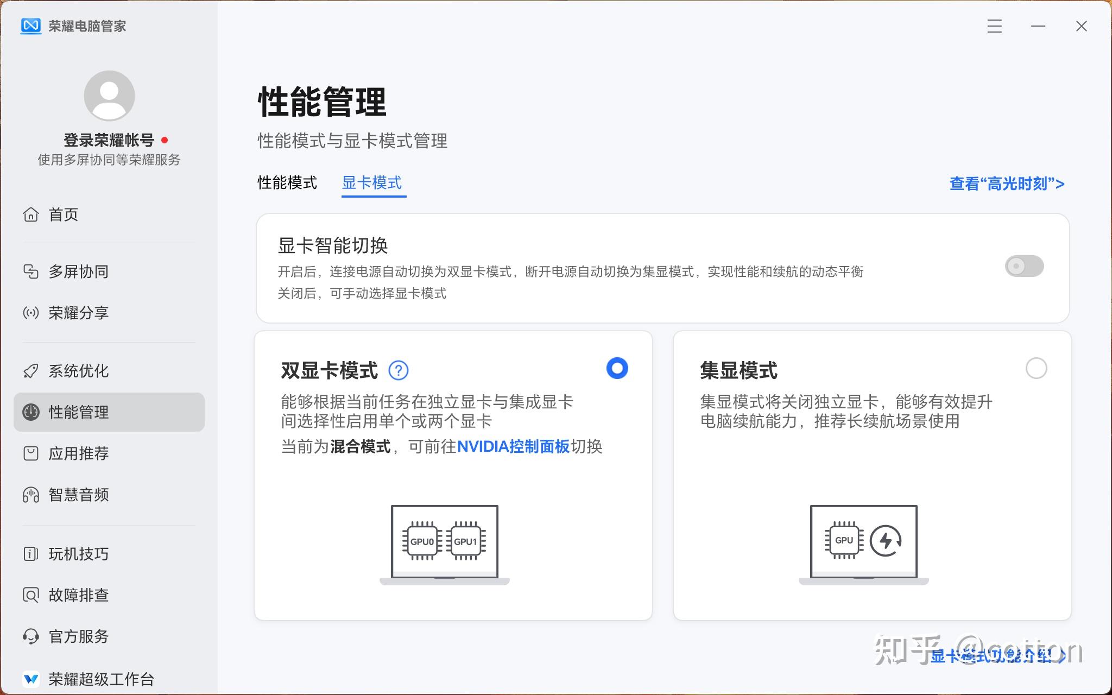Click the 混合模式 bold text
This screenshot has width=1112, height=695.
[x=361, y=446]
